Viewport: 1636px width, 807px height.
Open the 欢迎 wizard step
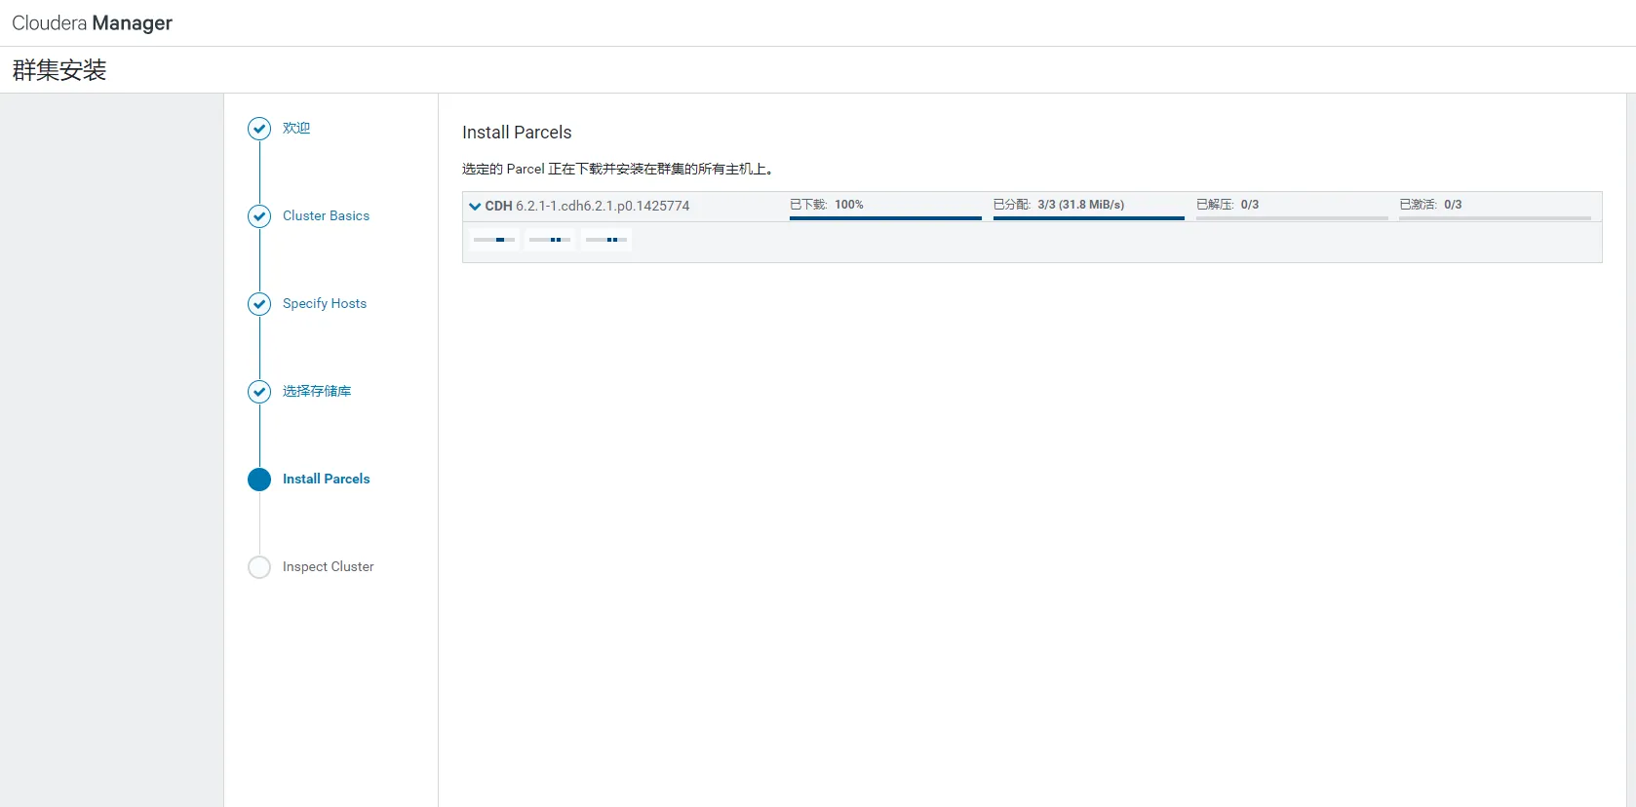click(296, 129)
